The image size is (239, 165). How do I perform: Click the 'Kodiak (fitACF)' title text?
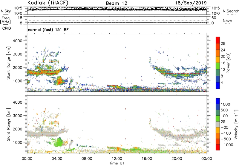pos(48,3)
